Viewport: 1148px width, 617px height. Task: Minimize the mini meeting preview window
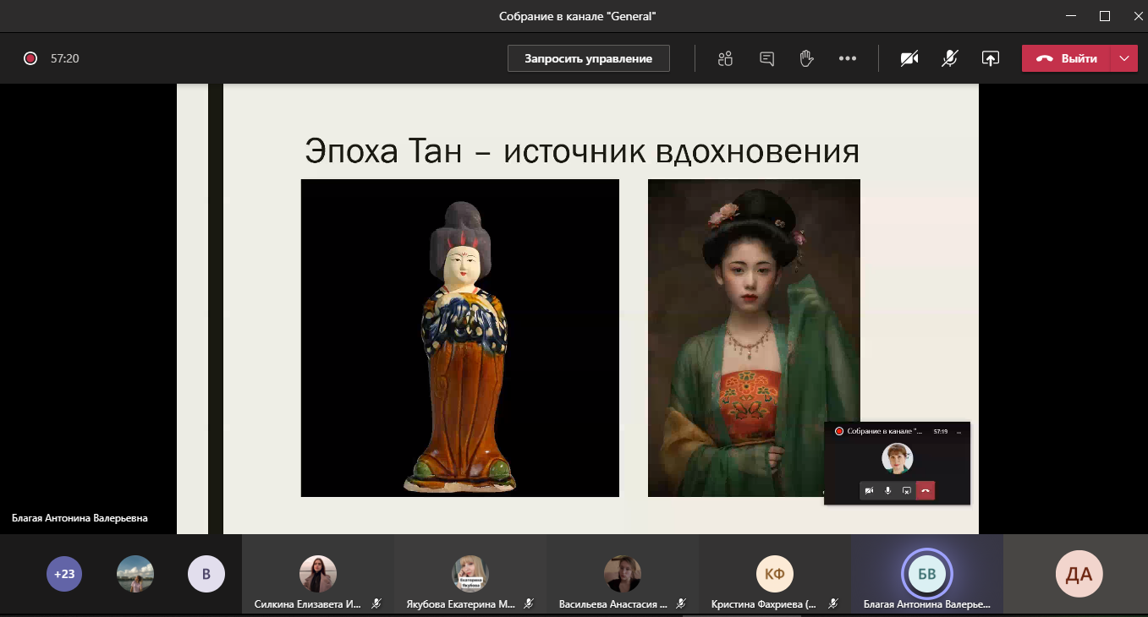958,431
